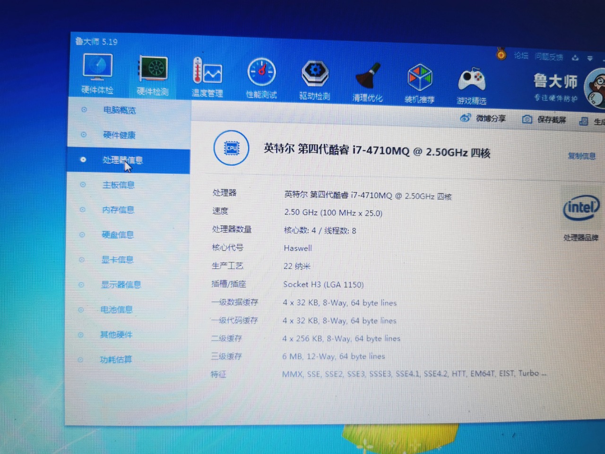Click the Intel processor brand logo
The width and height of the screenshot is (605, 454).
[x=581, y=209]
